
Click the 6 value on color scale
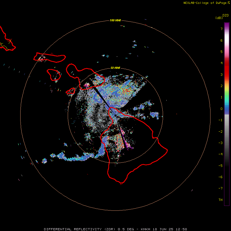pos(222,40)
